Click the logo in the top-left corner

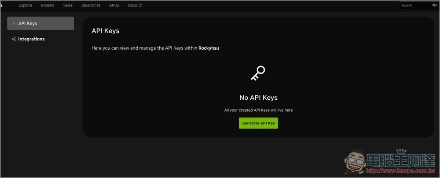(x=1, y=5)
